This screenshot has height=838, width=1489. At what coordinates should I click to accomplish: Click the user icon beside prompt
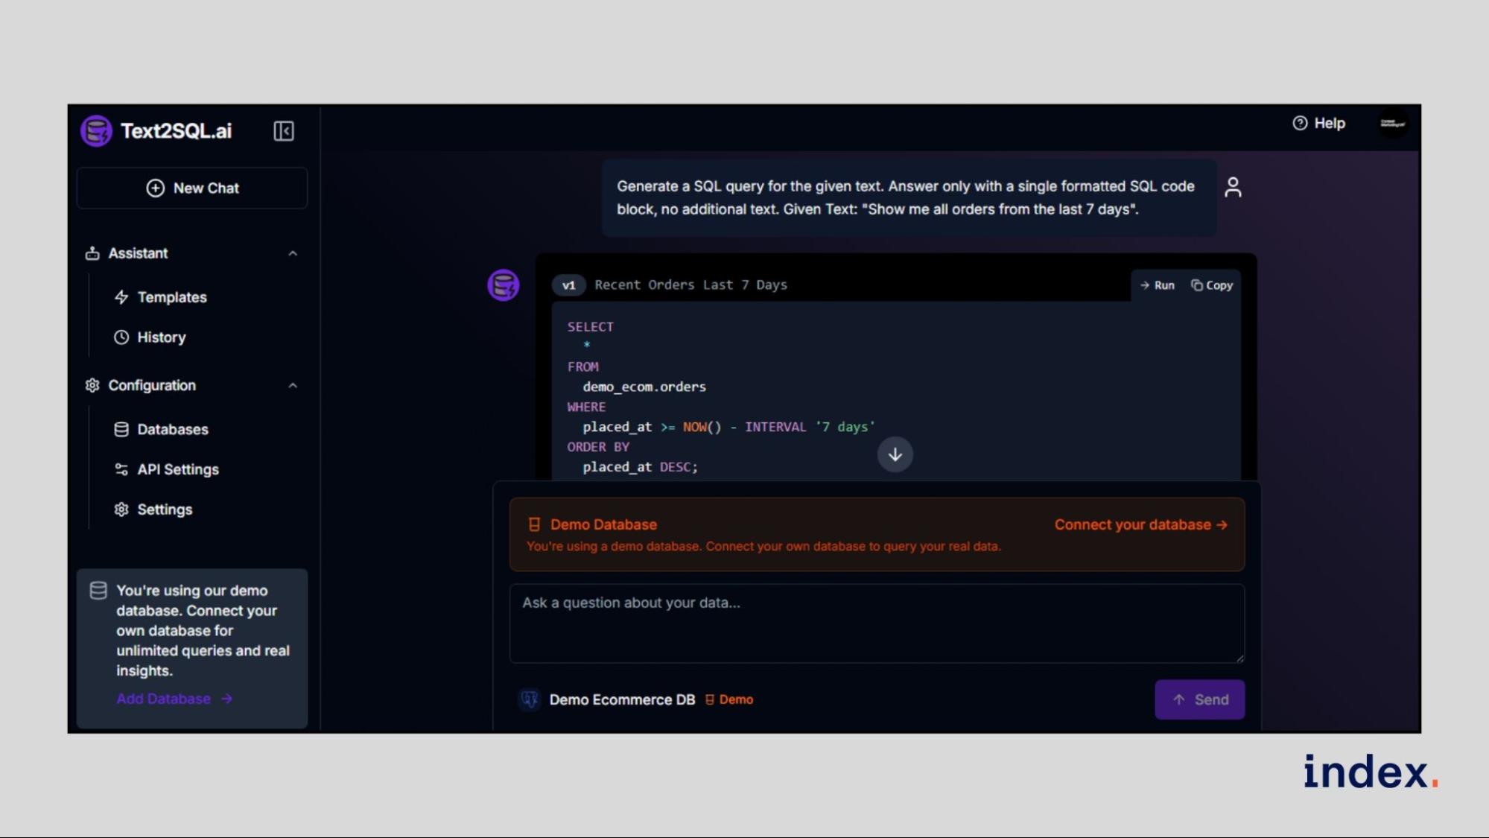click(1233, 187)
